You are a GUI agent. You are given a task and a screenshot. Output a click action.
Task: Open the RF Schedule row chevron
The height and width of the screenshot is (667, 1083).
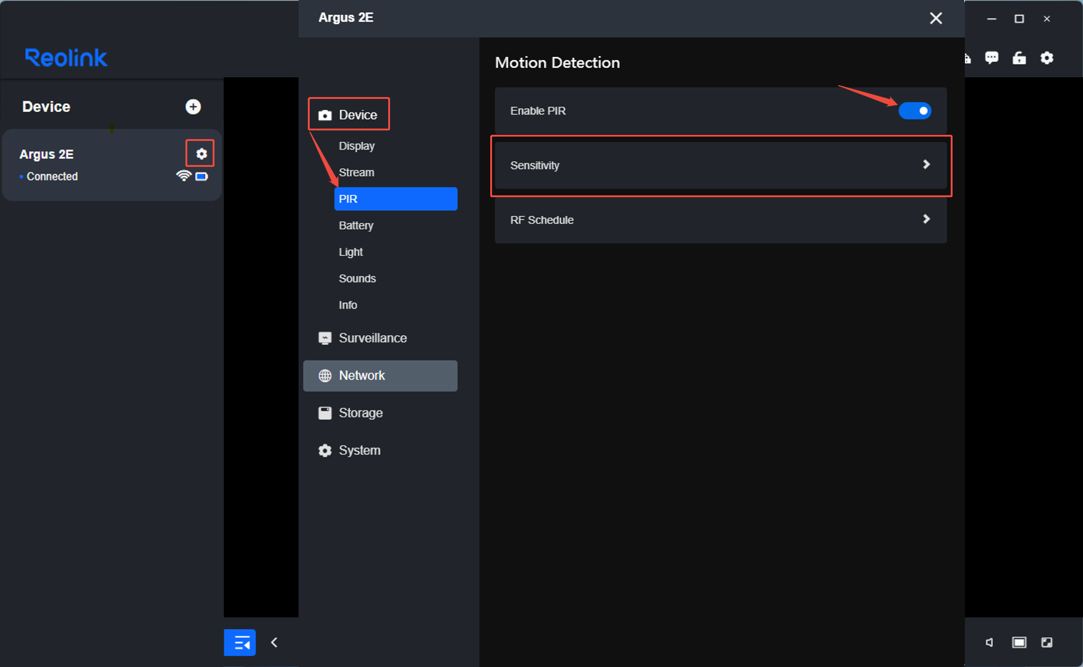point(926,219)
